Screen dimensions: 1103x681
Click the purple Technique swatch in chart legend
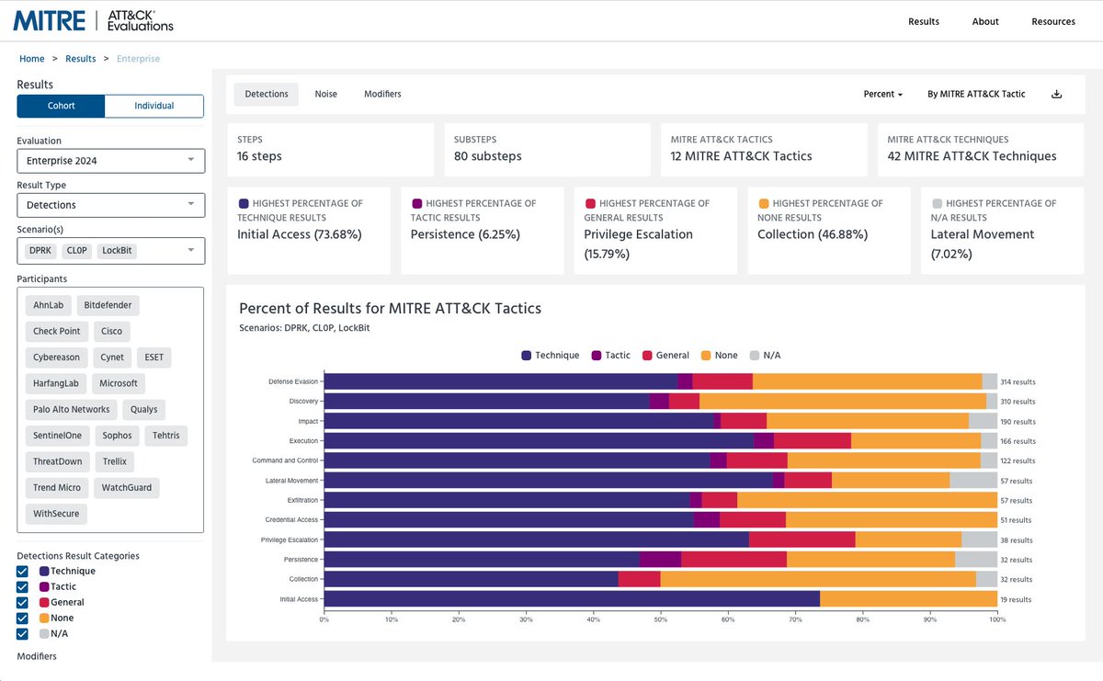[x=526, y=355]
